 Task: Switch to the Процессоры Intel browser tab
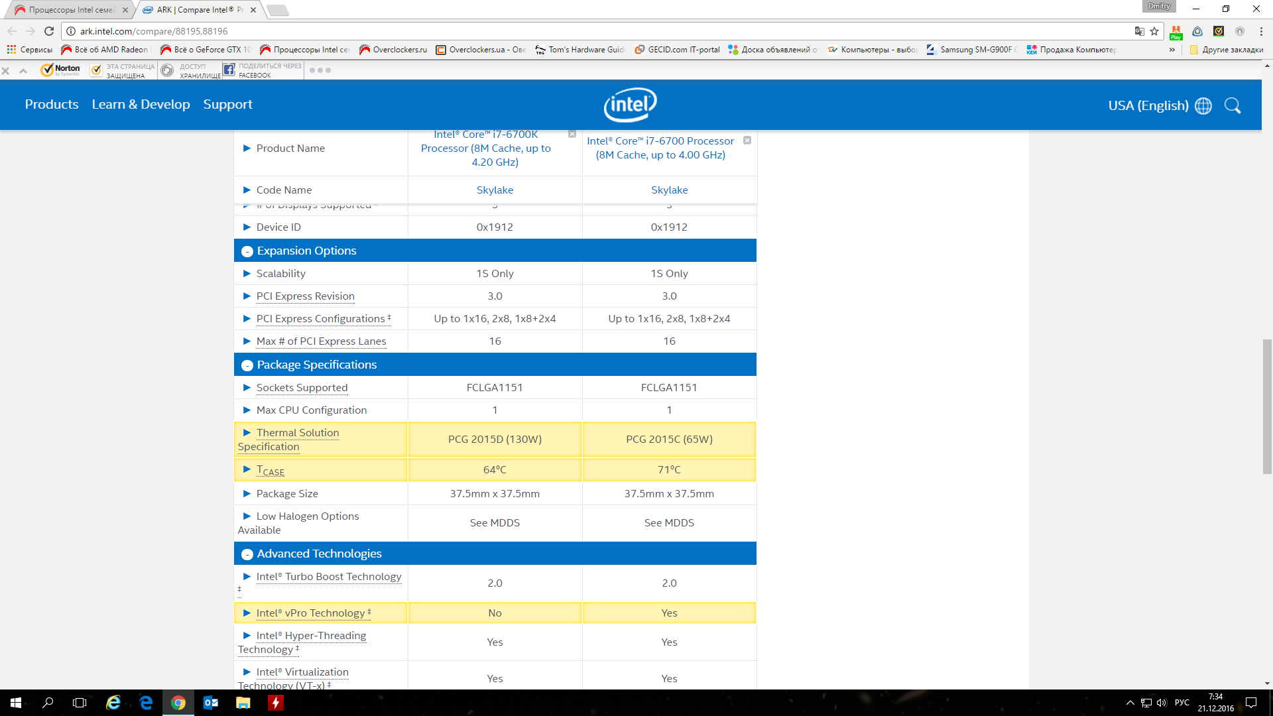(70, 10)
